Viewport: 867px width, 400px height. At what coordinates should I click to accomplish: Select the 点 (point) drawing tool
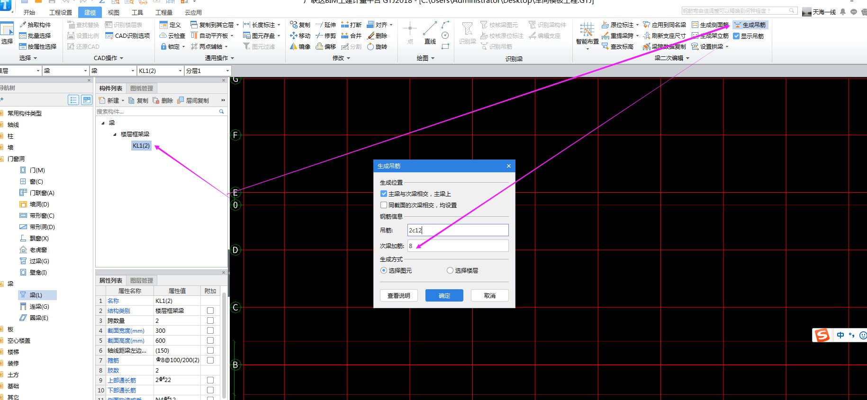(410, 33)
